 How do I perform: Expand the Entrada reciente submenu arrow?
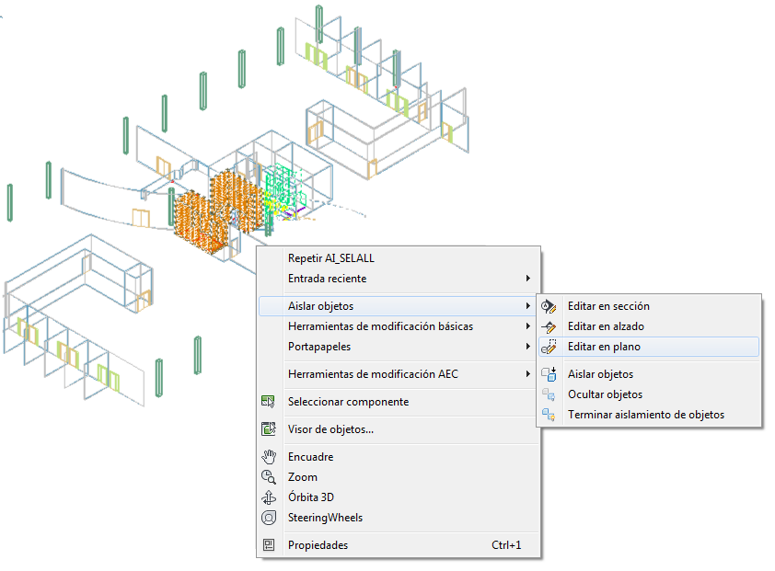tap(528, 279)
